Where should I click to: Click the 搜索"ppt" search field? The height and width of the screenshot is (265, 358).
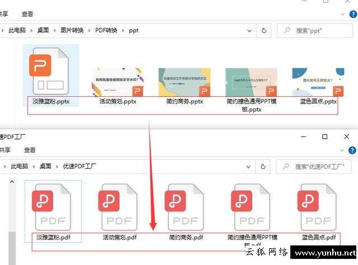pyautogui.click(x=315, y=30)
